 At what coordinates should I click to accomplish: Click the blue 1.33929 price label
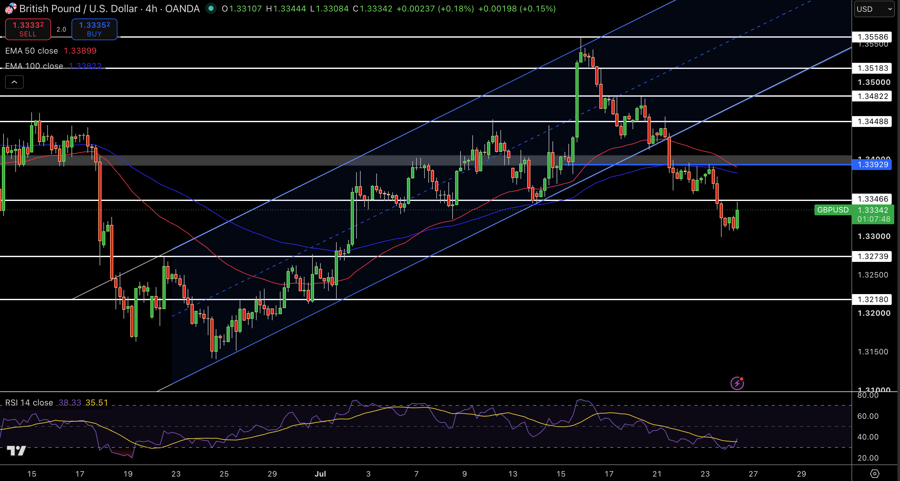pos(873,164)
